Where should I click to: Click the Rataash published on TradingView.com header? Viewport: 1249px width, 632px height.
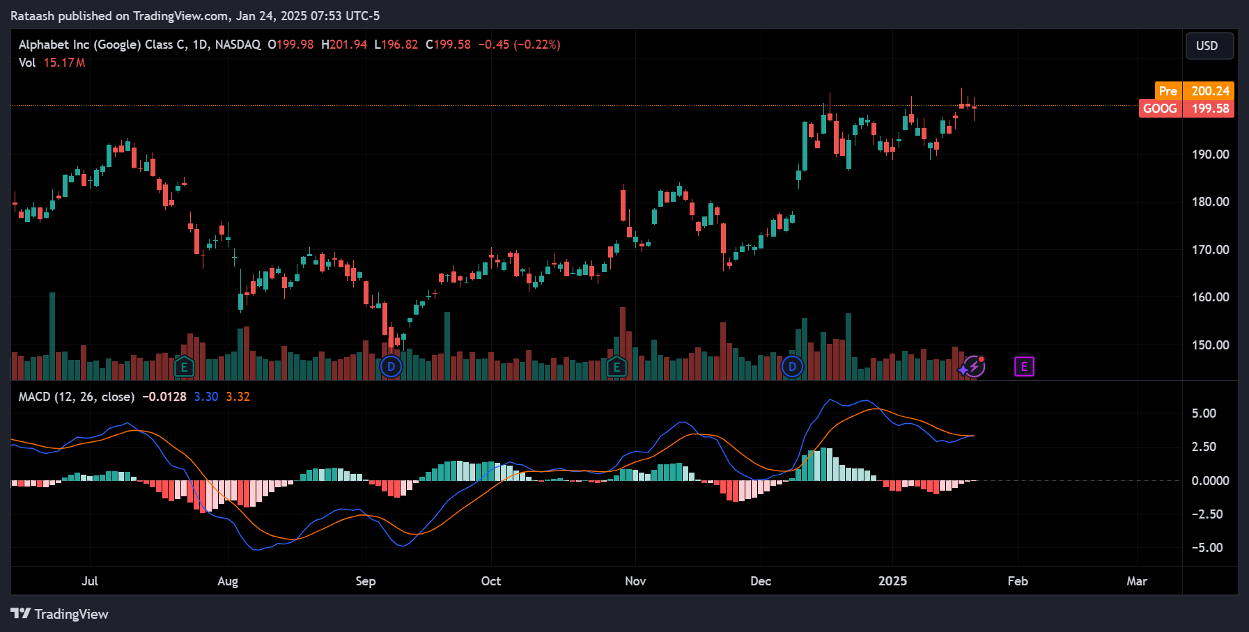coord(195,16)
